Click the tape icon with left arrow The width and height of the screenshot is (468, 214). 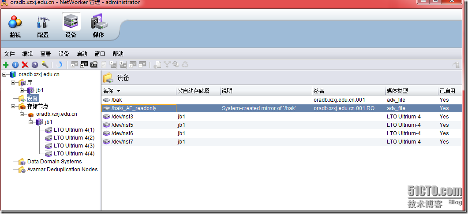(123, 64)
